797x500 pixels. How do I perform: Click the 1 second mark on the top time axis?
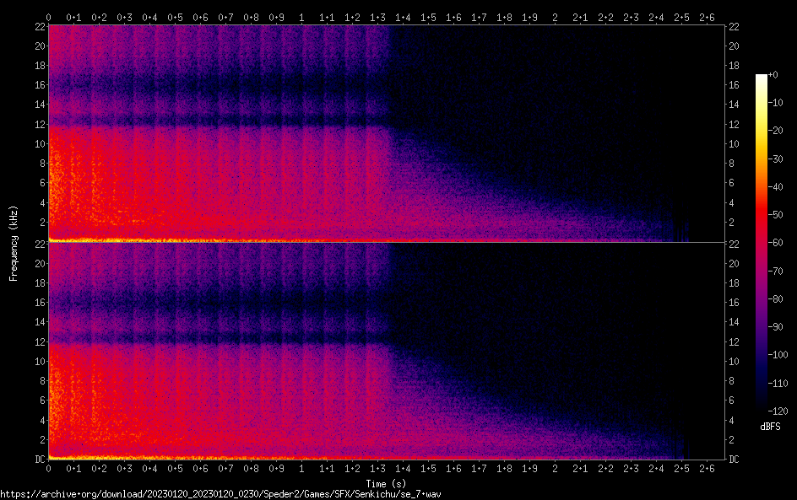pos(301,17)
